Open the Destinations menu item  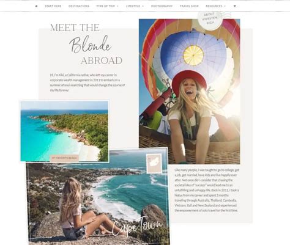click(79, 6)
